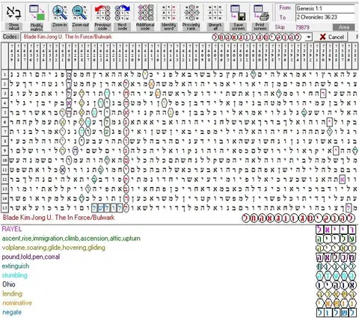Click the red circled Hebrew letters below matrix
359x318 pixels.
click(x=298, y=218)
